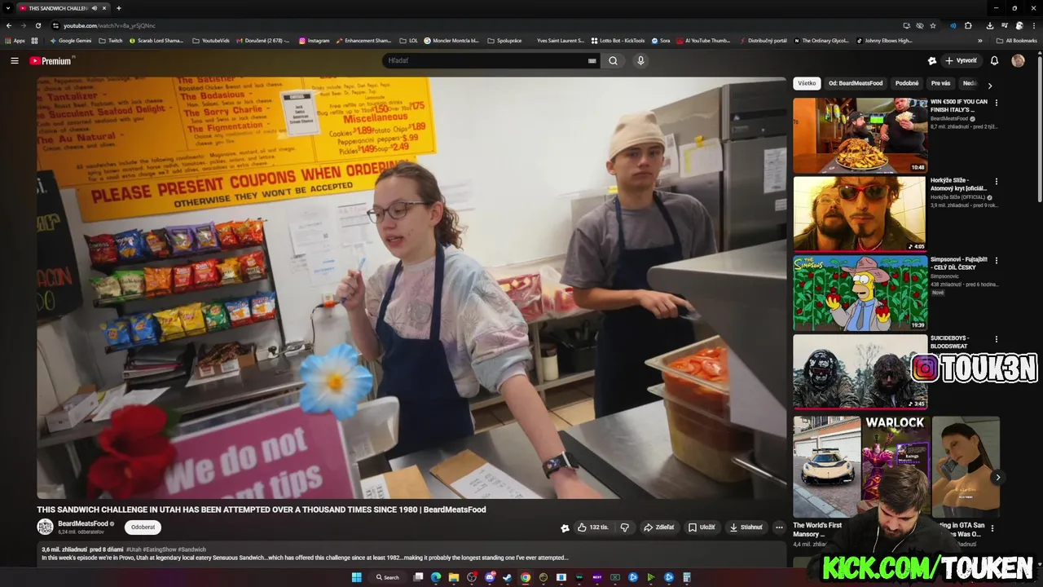
Task: Open the BeardMeatsFood channel name link
Action: tap(83, 523)
